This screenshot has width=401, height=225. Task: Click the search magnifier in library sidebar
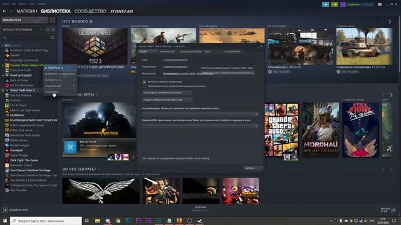coord(4,37)
